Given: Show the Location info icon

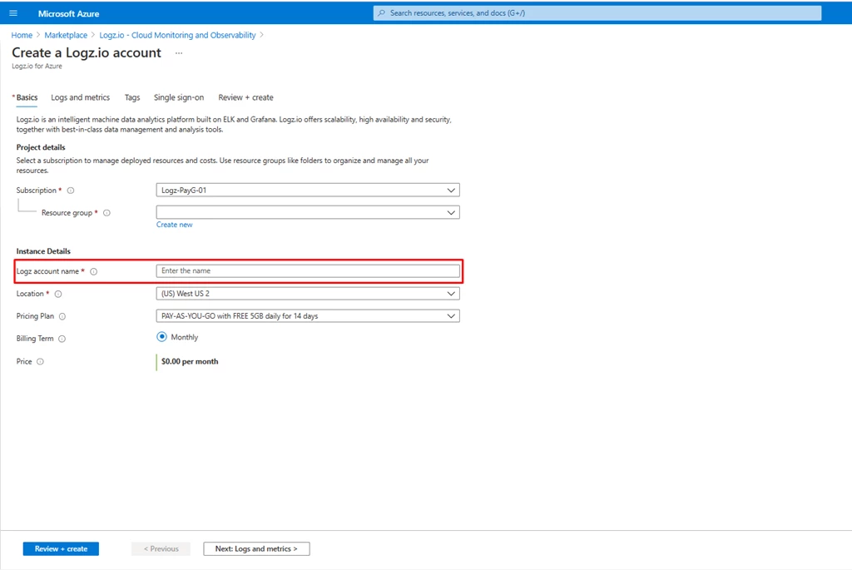Looking at the screenshot, I should 58,294.
